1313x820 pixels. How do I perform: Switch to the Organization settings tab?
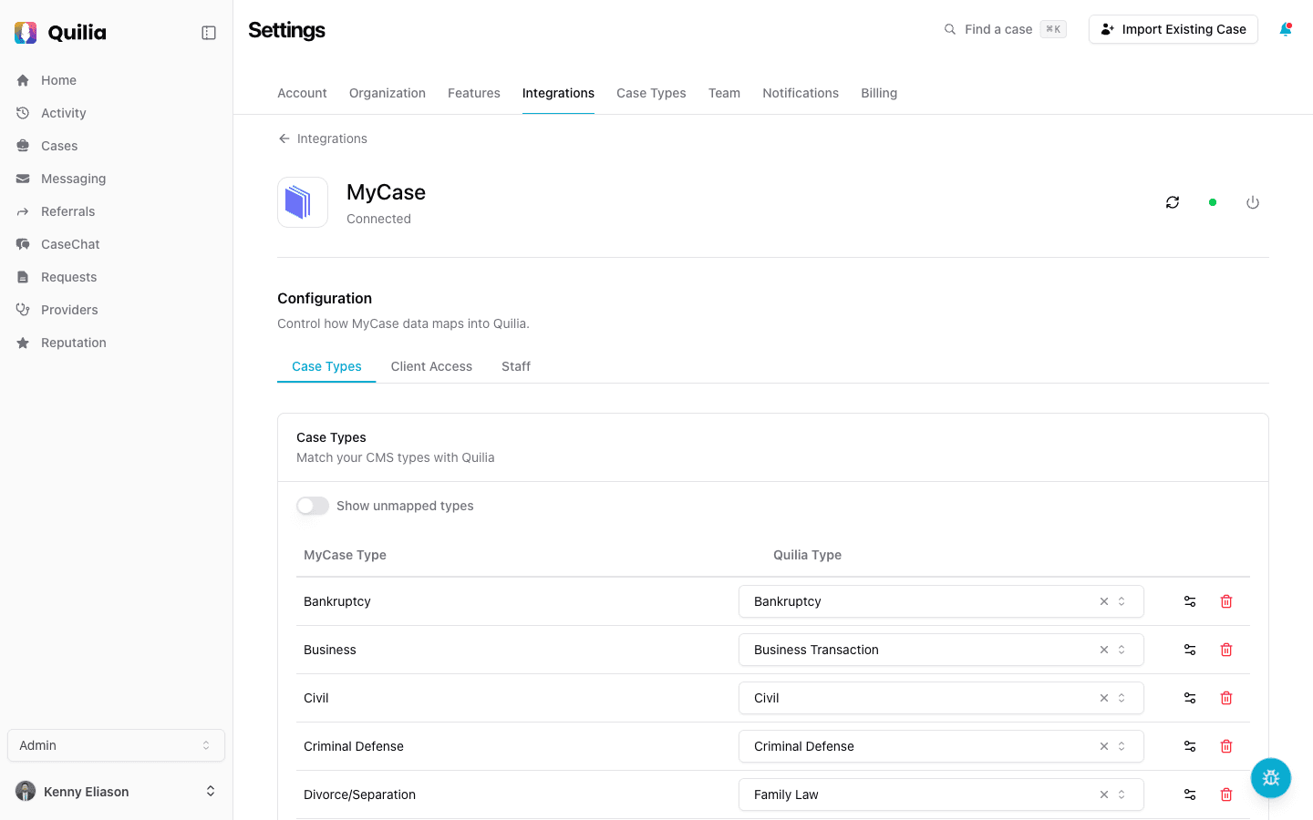pyautogui.click(x=388, y=93)
